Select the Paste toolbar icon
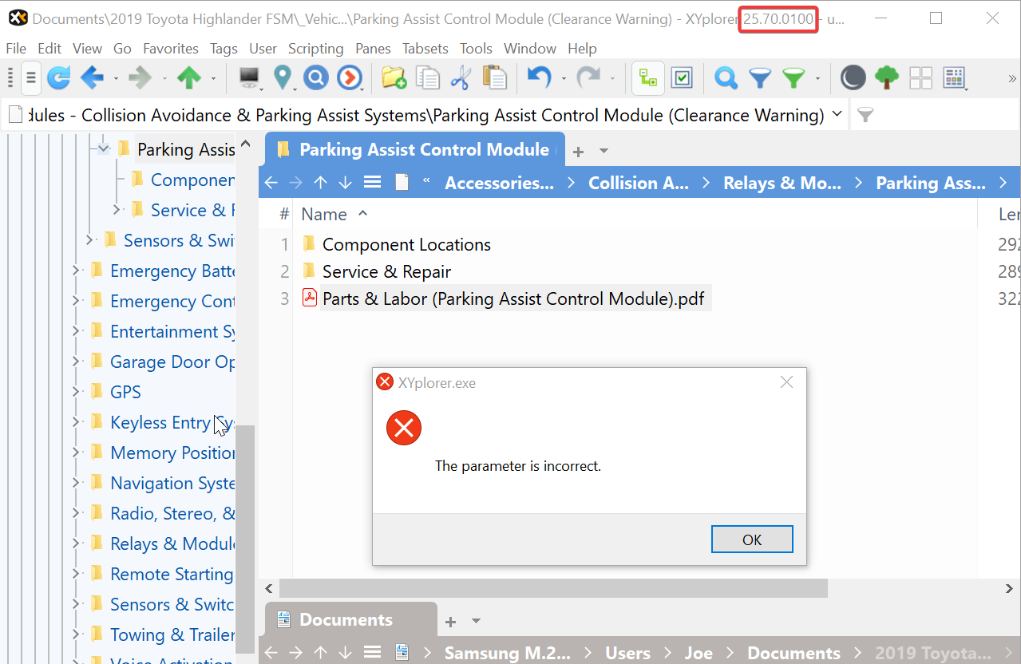This screenshot has width=1021, height=664. [495, 77]
